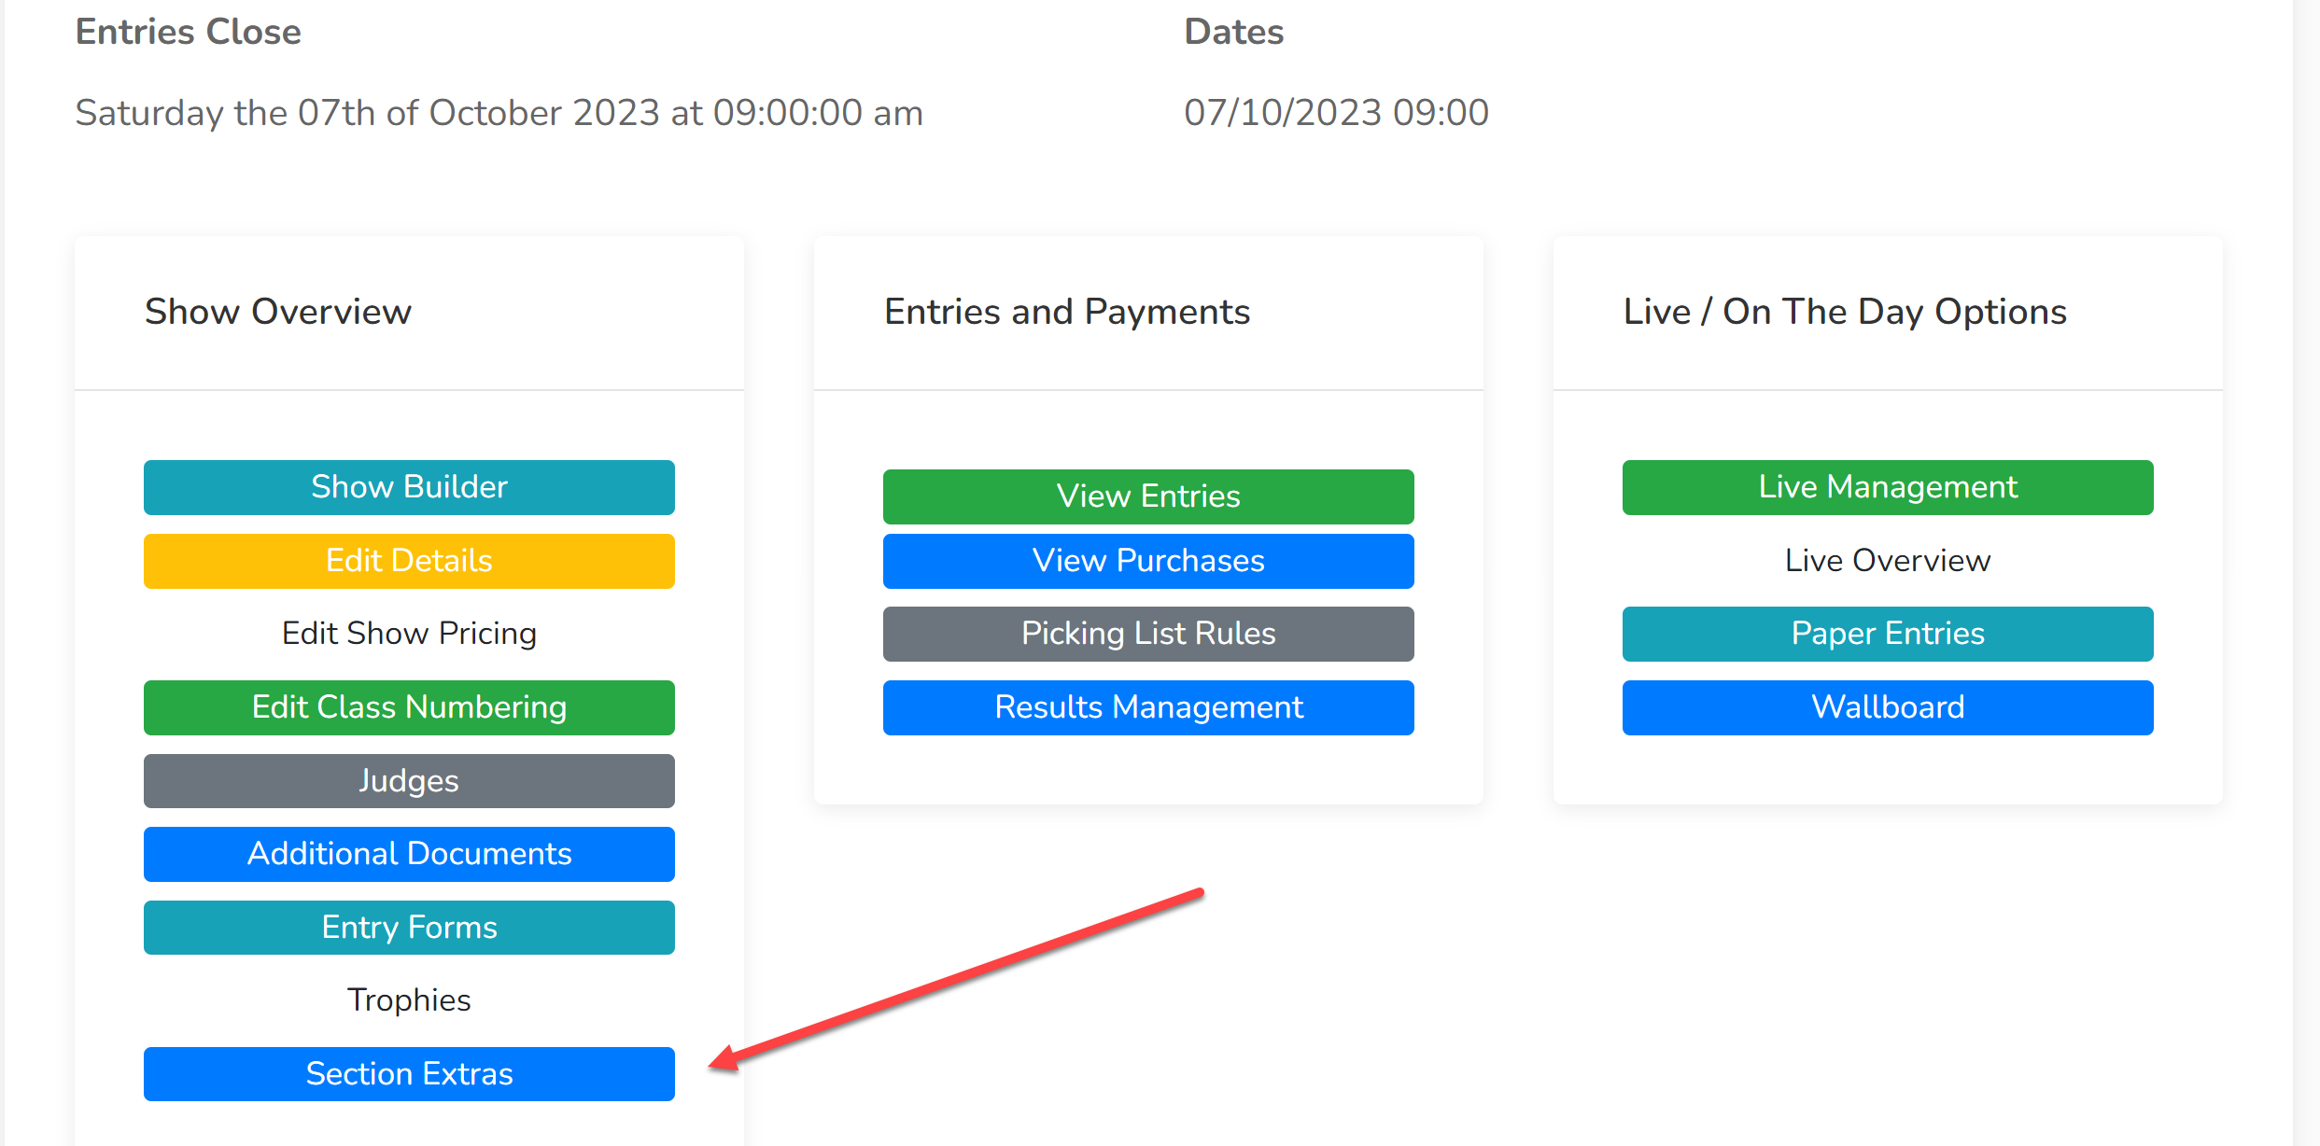
Task: Launch the Wallboard button
Action: (1888, 707)
